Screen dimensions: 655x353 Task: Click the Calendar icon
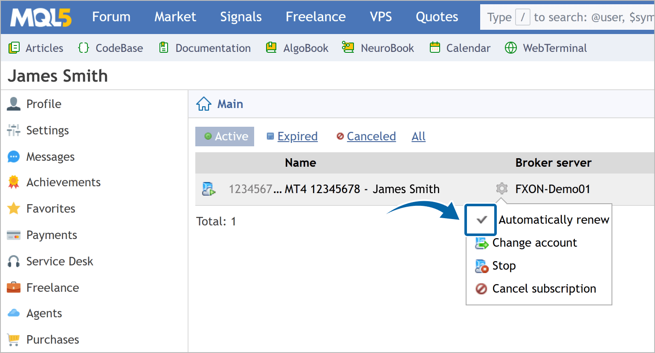(435, 48)
